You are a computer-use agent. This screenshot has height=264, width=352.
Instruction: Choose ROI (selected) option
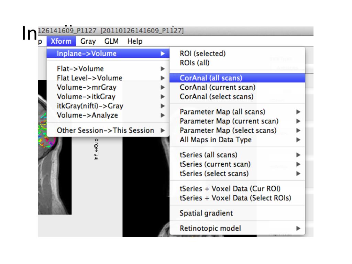click(x=237, y=53)
